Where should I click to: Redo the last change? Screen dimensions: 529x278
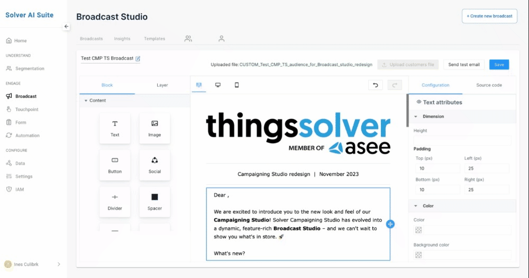coord(395,85)
